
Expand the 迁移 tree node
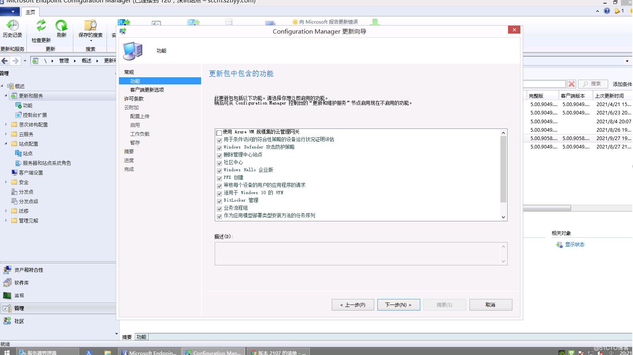tap(6, 211)
